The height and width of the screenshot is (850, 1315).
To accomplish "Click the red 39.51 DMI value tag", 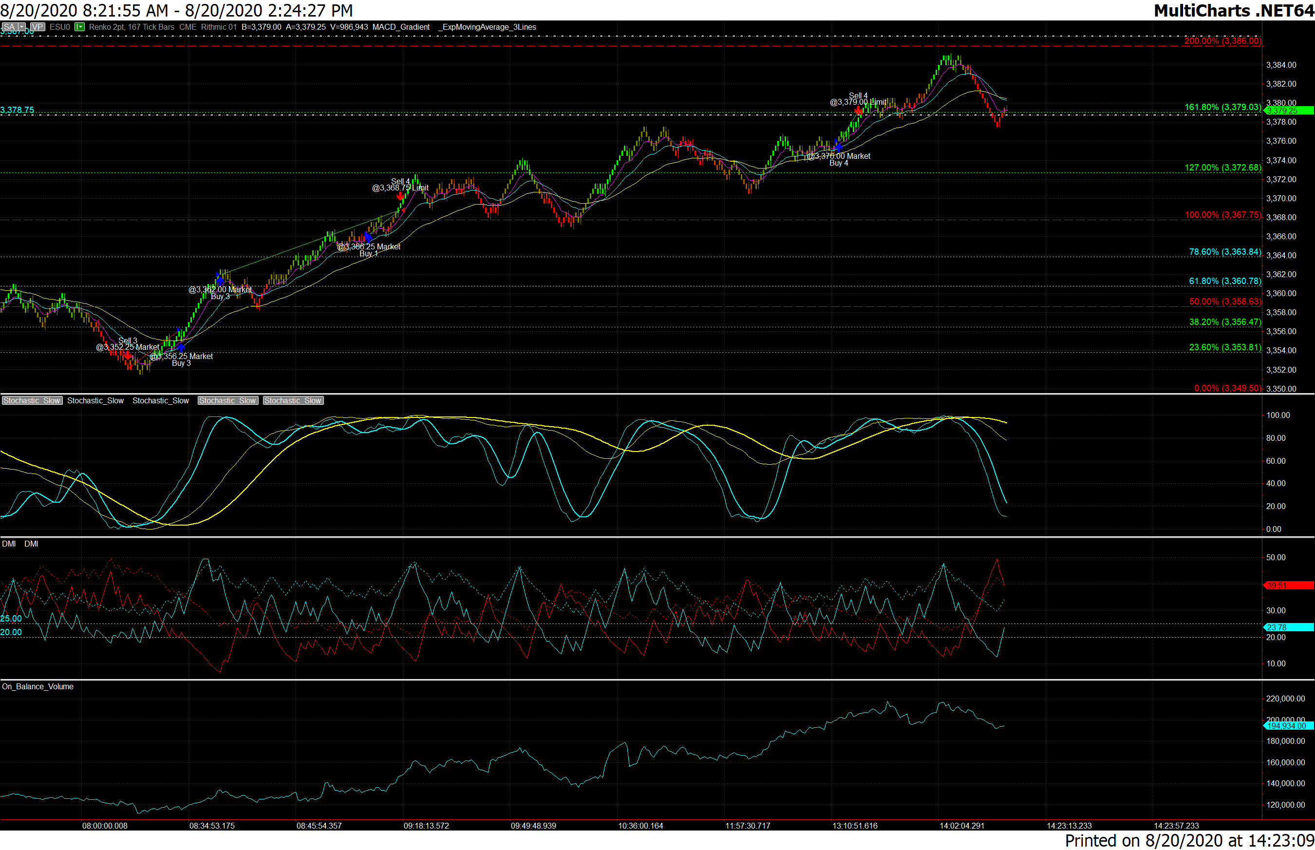I will (1289, 586).
